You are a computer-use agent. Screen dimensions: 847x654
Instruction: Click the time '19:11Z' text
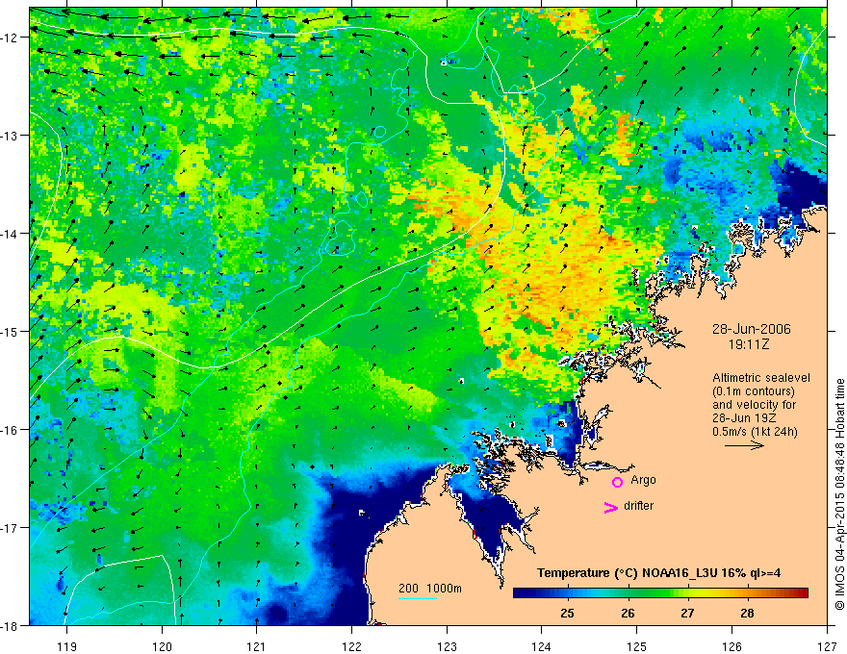tap(748, 344)
